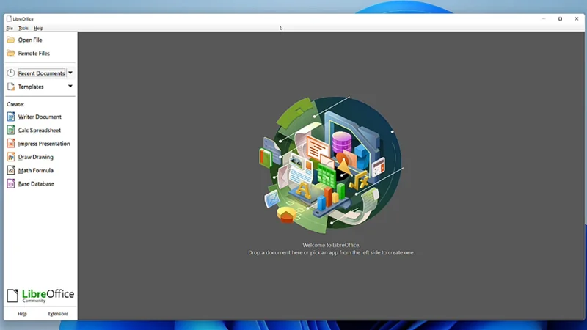This screenshot has width=587, height=330.
Task: Click the Calc Spreadsheet icon
Action: pos(11,131)
